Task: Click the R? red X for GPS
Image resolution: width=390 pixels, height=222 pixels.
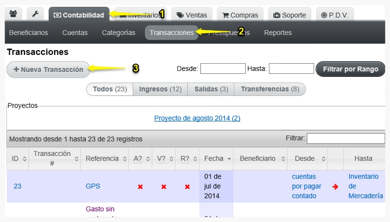Action: click(x=187, y=187)
